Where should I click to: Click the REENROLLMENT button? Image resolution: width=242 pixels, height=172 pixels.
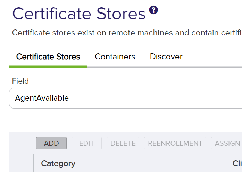(175, 143)
